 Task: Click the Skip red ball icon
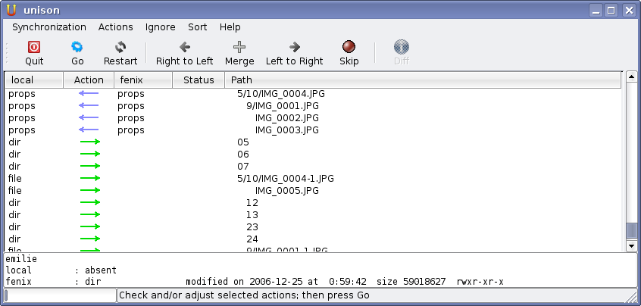(349, 47)
